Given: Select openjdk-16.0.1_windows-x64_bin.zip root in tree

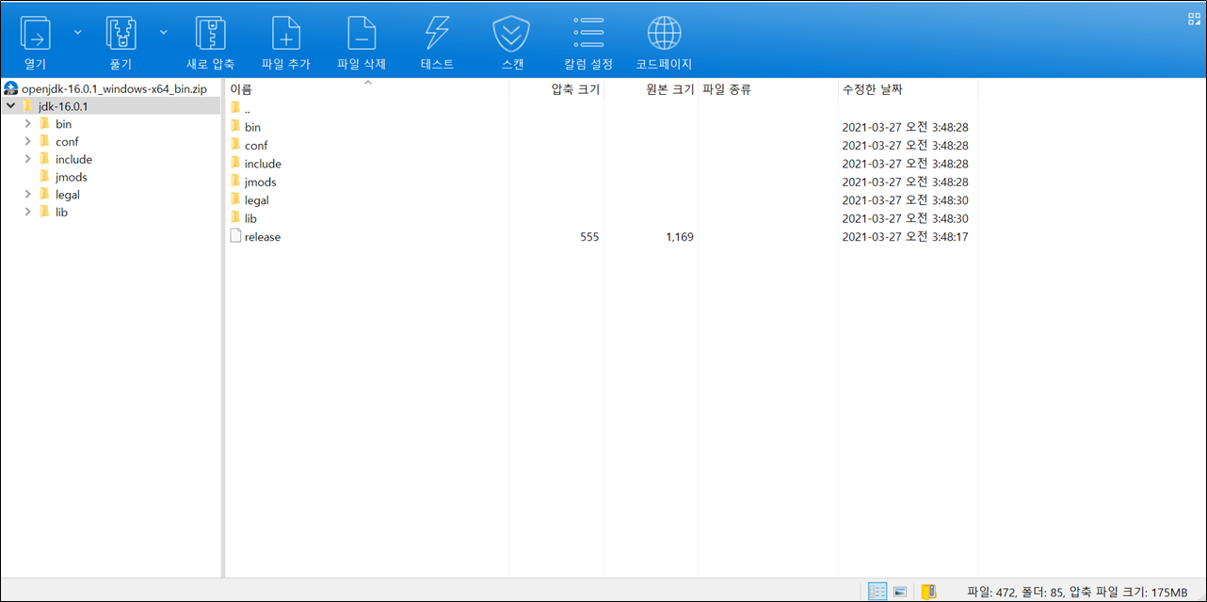Looking at the screenshot, I should click(113, 87).
